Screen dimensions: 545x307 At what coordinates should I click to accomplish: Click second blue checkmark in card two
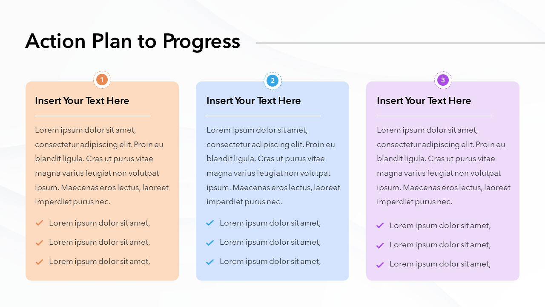(210, 242)
